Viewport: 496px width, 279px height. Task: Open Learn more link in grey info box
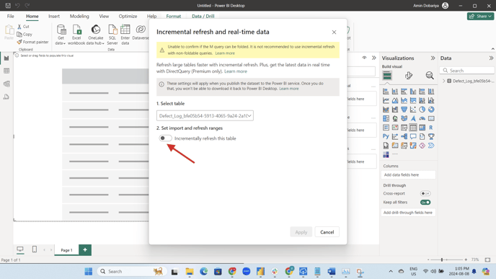[x=289, y=89]
